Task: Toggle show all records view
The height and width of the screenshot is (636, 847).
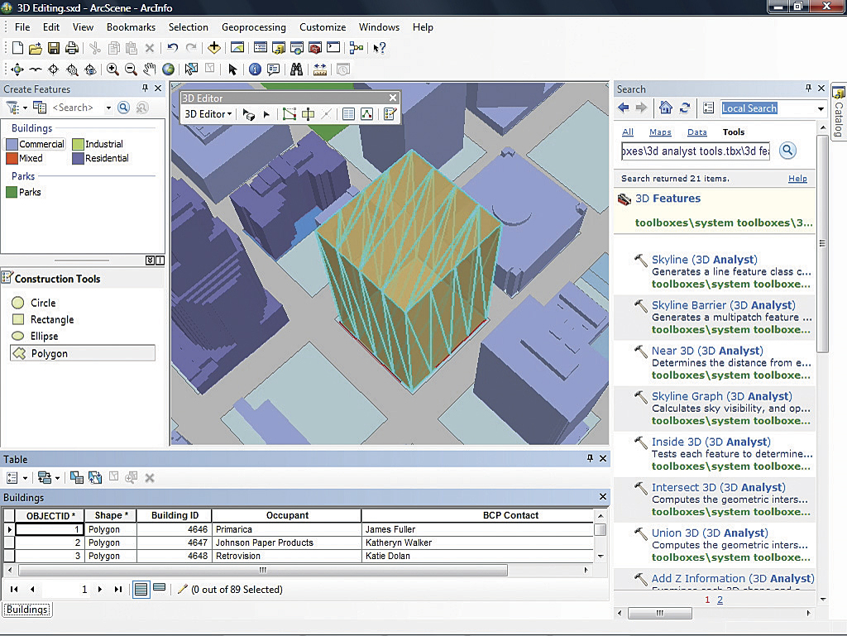Action: (x=141, y=589)
